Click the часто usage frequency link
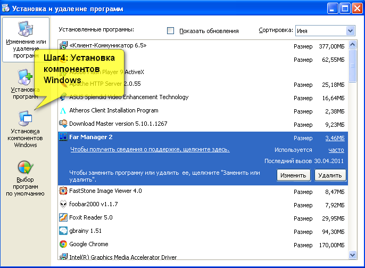The height and width of the screenshot is (268, 365). click(336, 150)
